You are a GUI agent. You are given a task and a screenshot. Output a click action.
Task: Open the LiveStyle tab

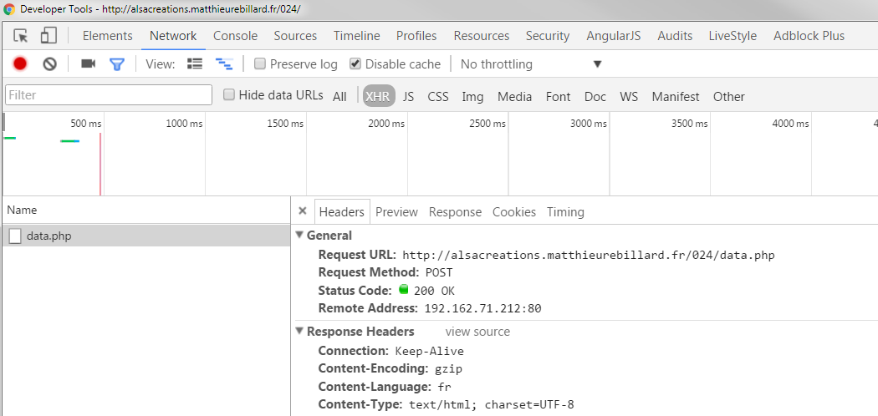pyautogui.click(x=733, y=36)
